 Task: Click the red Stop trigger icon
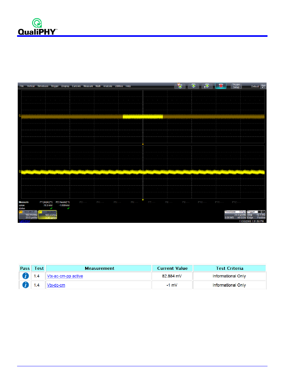pyautogui.click(x=221, y=86)
